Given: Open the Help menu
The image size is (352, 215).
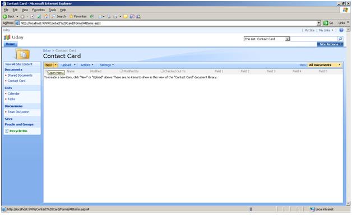Looking at the screenshot, I should [63, 10].
